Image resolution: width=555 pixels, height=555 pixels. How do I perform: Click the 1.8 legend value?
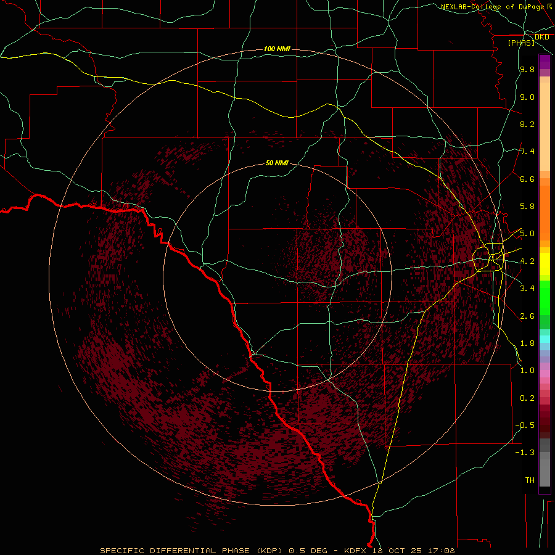click(527, 343)
